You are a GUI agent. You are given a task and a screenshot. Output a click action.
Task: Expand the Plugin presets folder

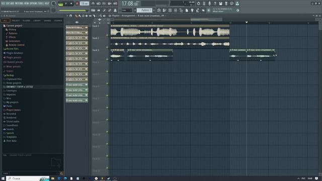tap(12, 57)
